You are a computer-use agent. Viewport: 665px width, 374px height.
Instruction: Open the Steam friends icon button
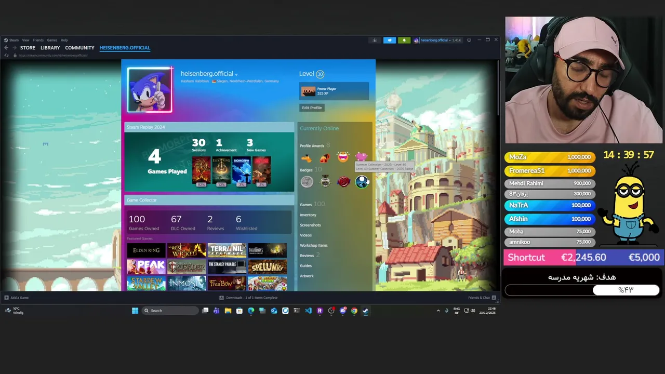pos(375,40)
